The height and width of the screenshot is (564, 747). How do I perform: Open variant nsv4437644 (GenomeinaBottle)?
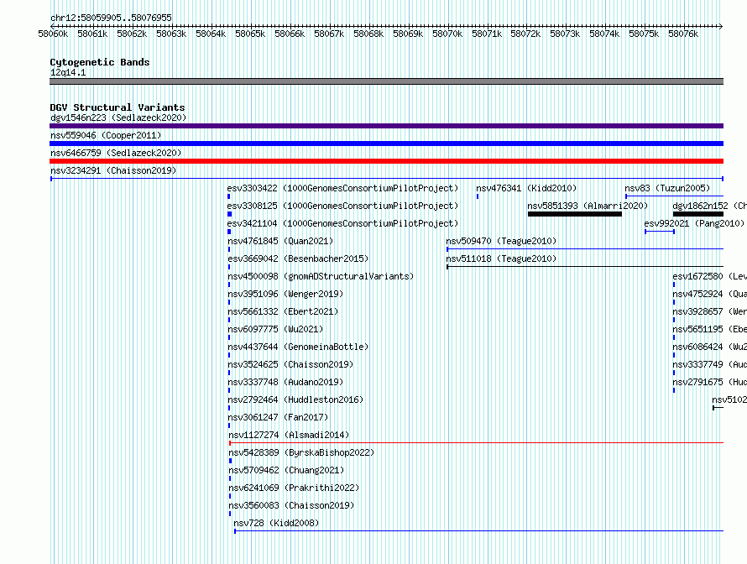click(x=298, y=347)
